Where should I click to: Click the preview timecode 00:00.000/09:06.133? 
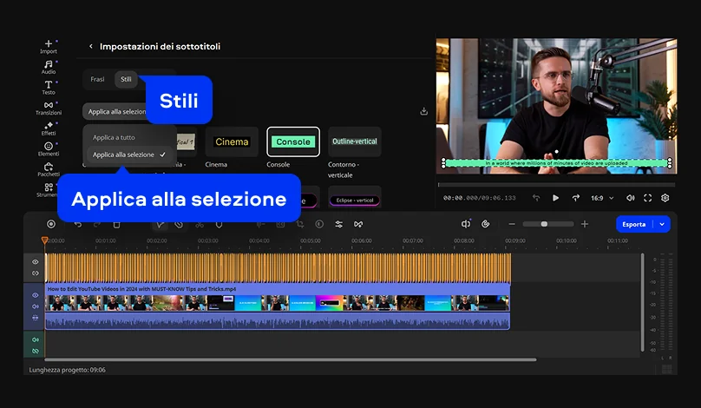tap(479, 198)
